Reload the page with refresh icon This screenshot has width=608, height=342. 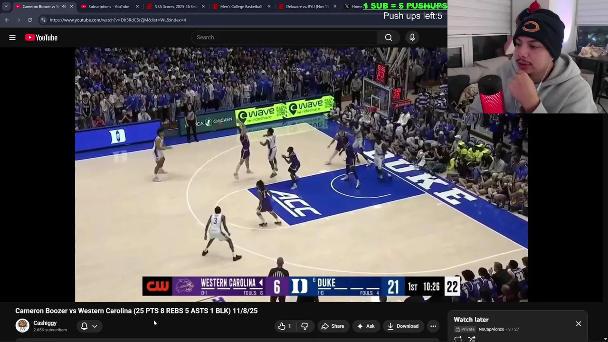(29, 20)
